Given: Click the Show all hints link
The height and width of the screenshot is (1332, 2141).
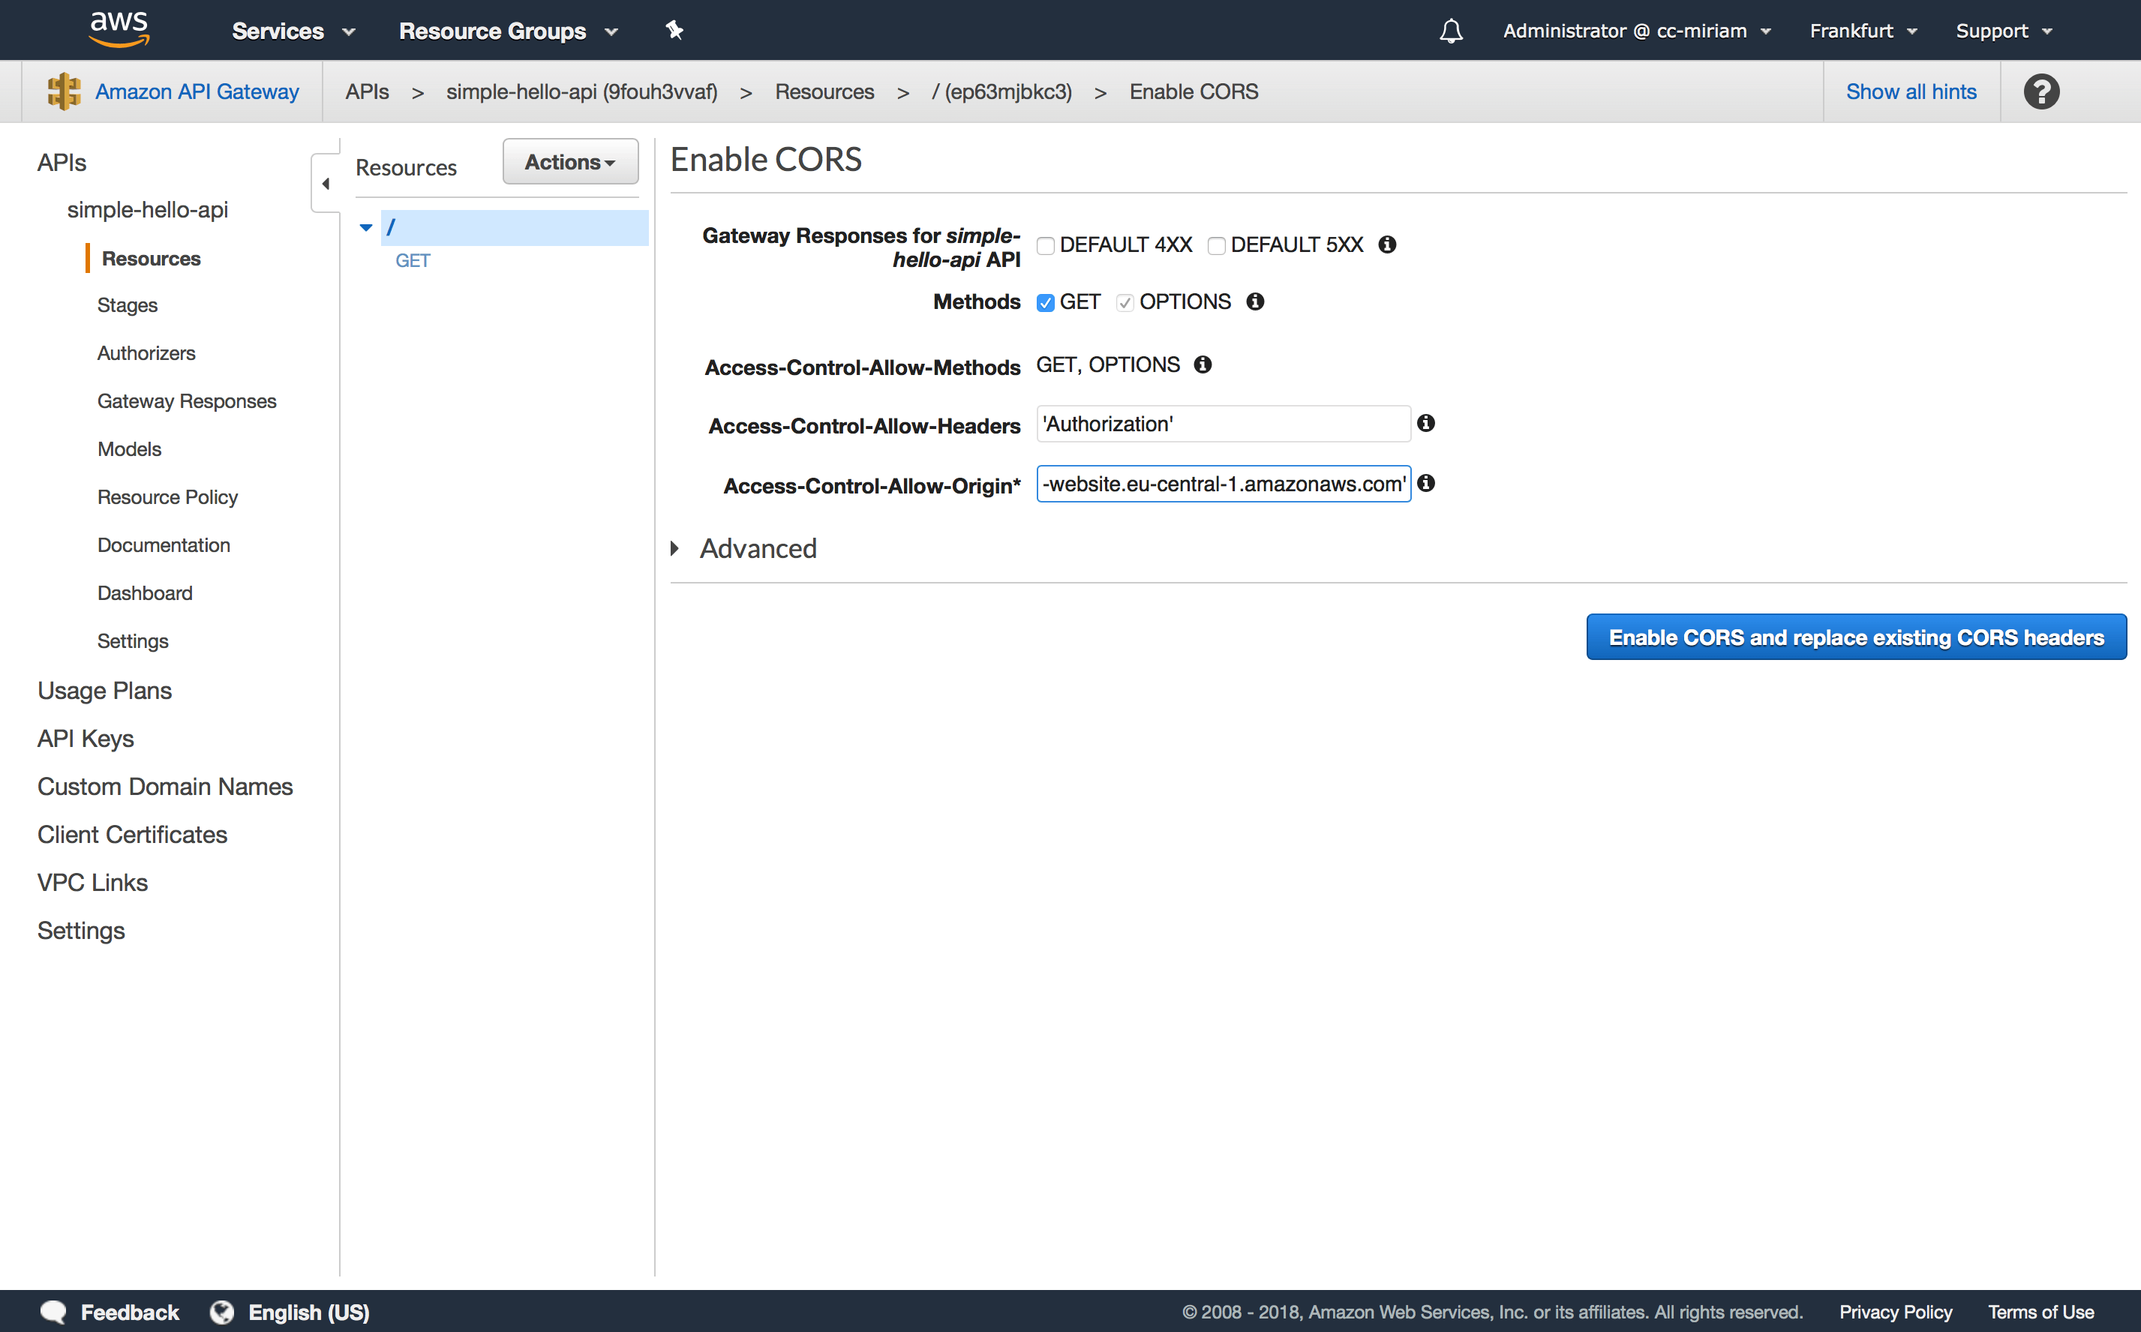Looking at the screenshot, I should pos(1910,91).
